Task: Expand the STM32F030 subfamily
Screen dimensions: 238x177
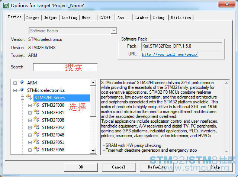Action: [x=30, y=105]
